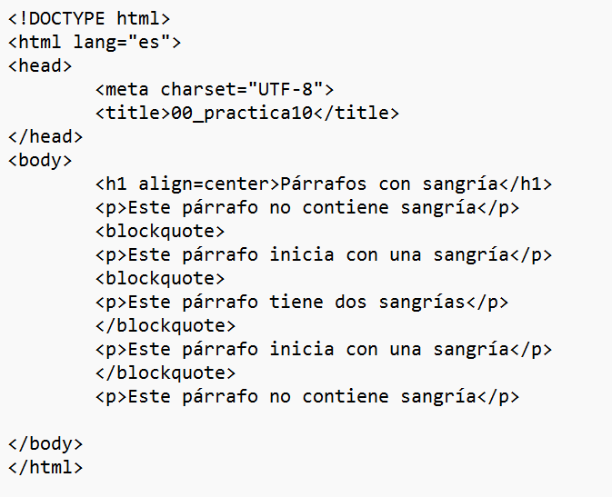Screen dimensions: 612x497
Task: Click the opening body tag
Action: click(x=40, y=161)
